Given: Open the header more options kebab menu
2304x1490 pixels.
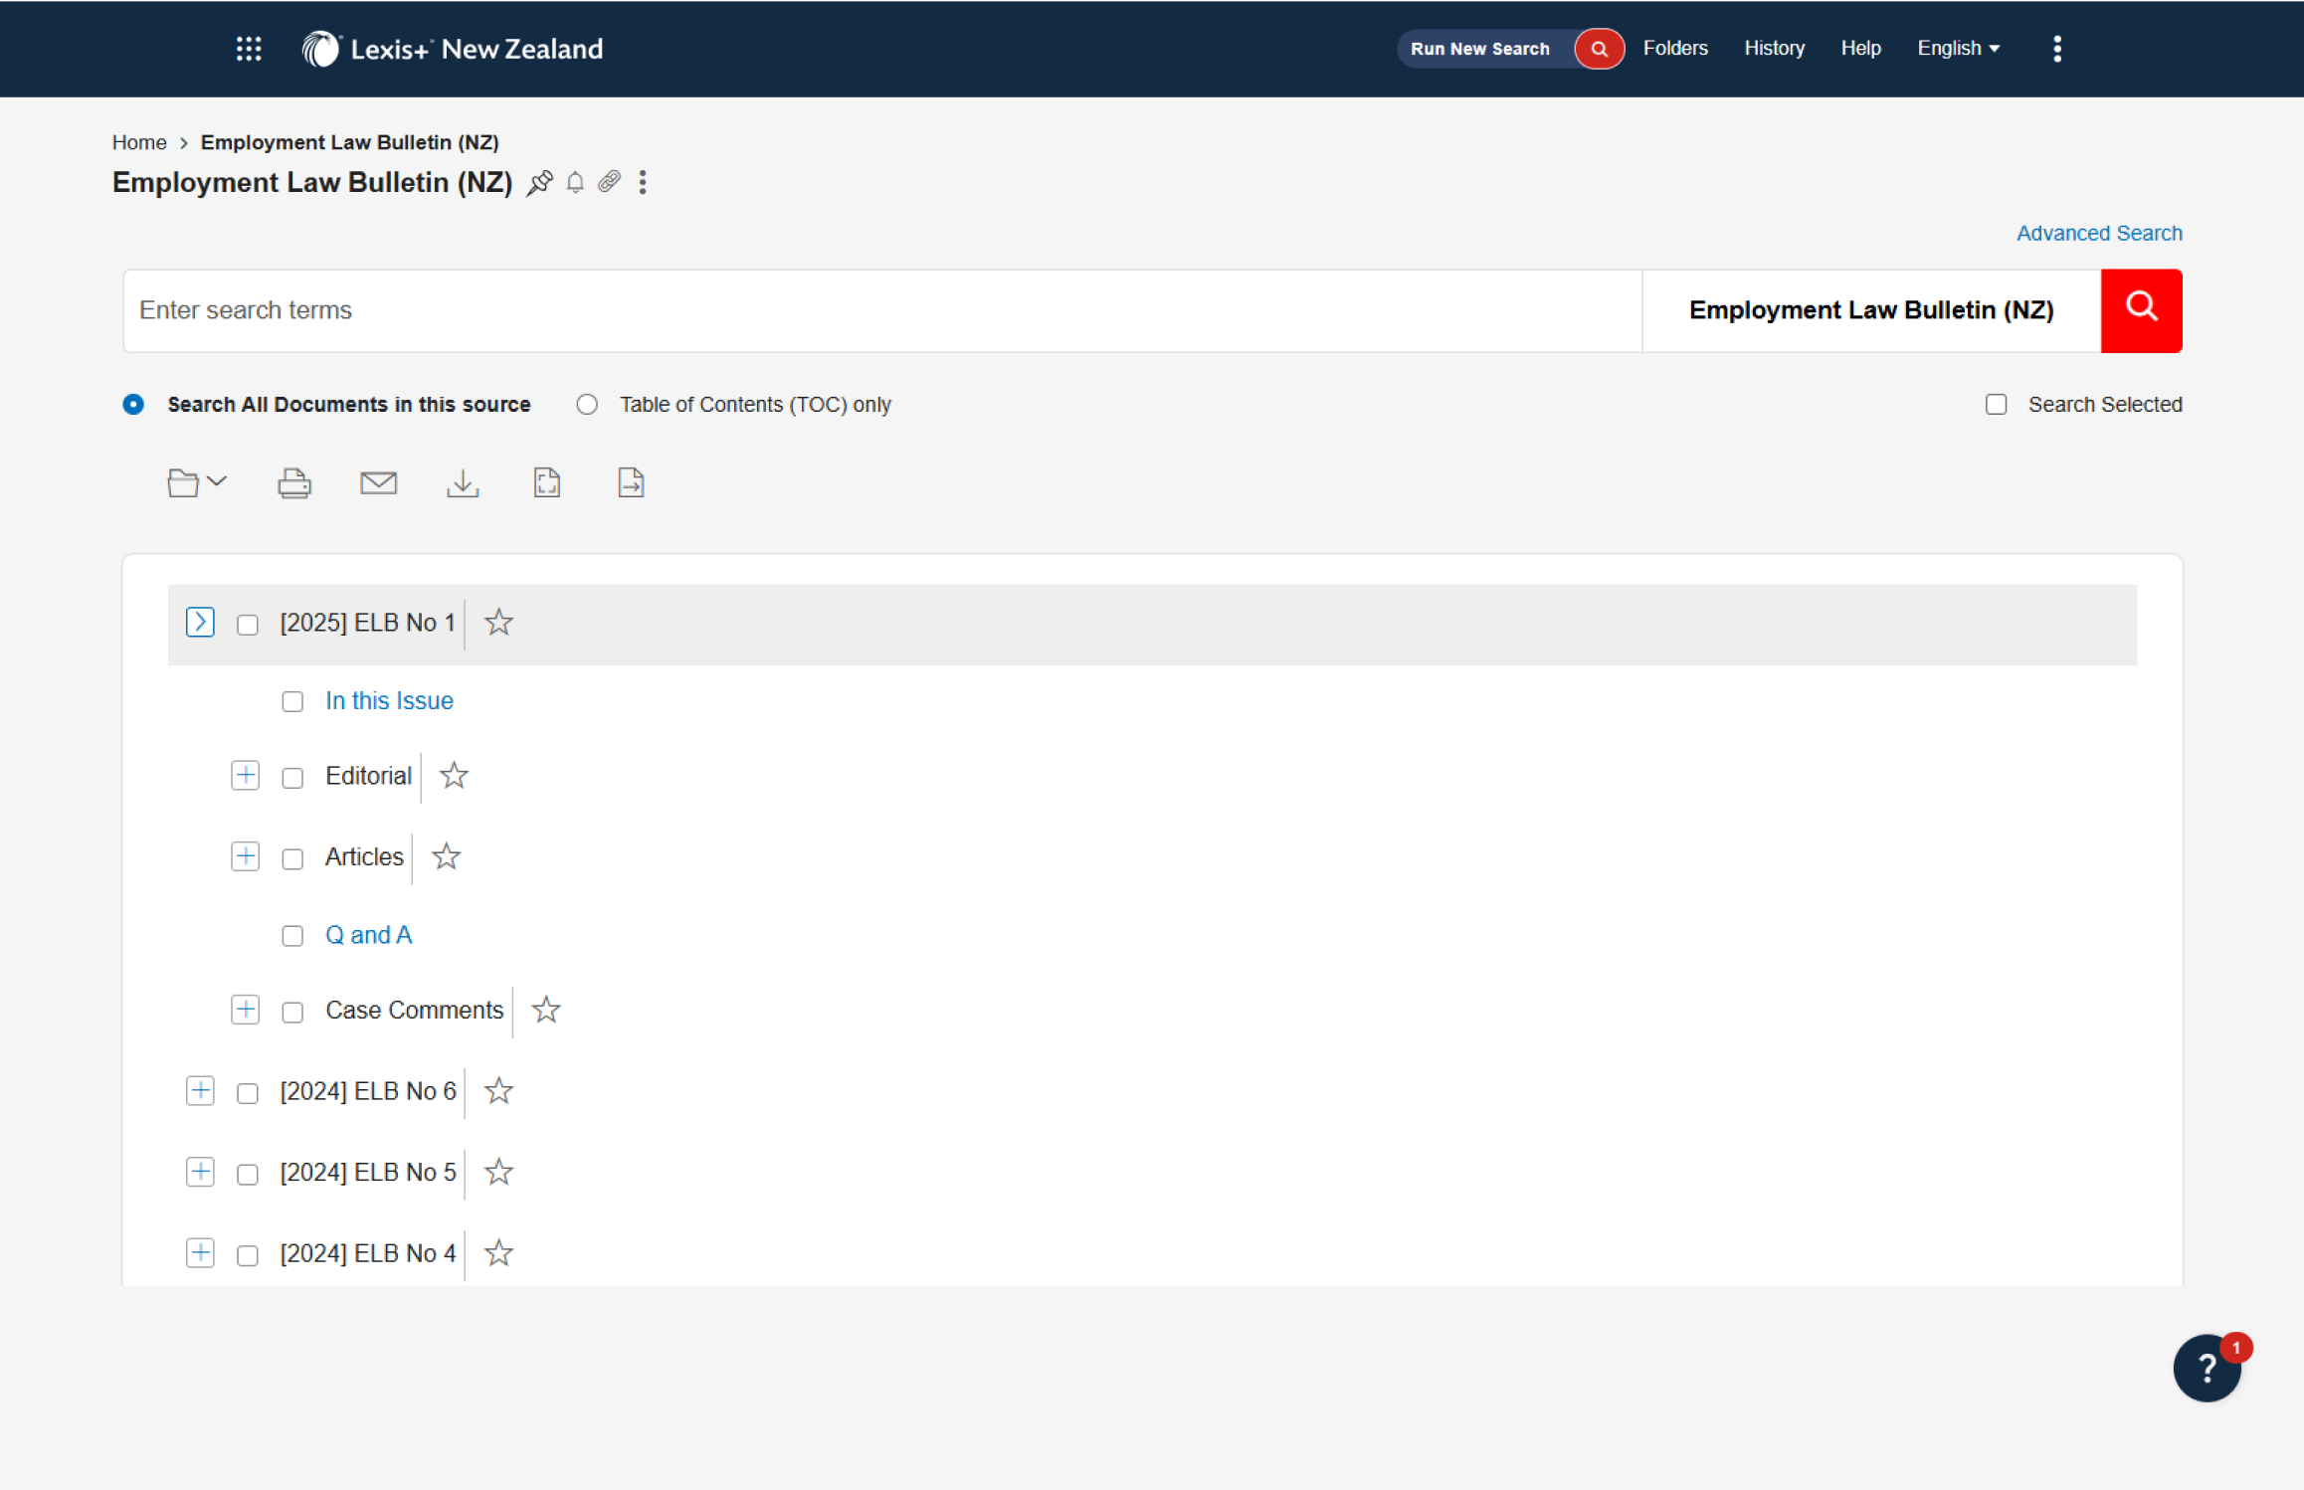Looking at the screenshot, I should pyautogui.click(x=2057, y=49).
